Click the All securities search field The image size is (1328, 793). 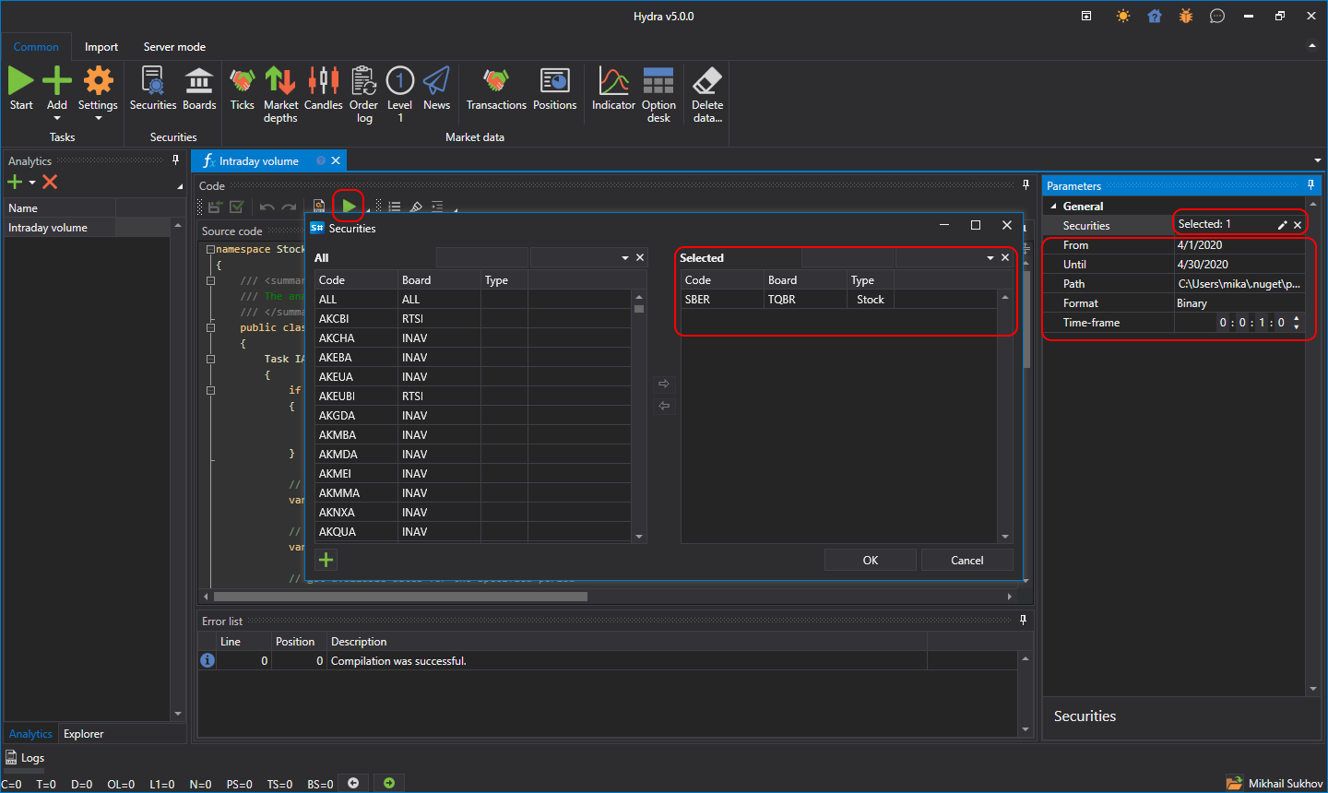pyautogui.click(x=481, y=258)
